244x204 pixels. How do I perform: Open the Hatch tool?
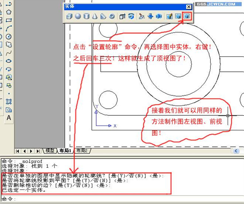[x=9, y=102]
